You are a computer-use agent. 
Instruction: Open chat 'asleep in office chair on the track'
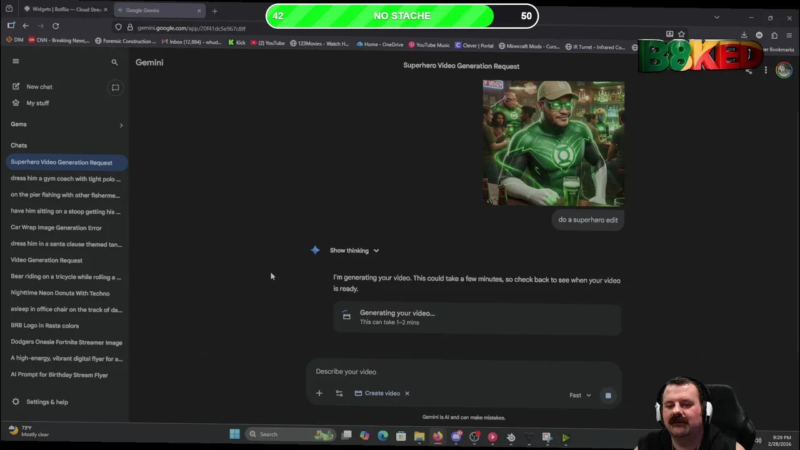tap(66, 309)
